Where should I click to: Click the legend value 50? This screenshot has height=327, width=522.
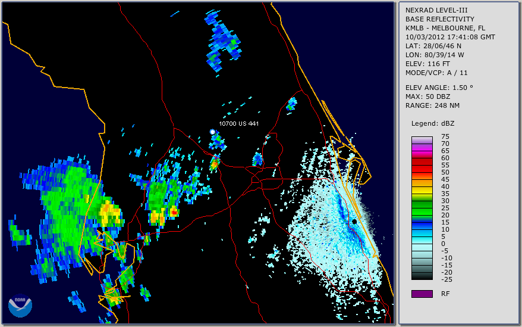click(x=445, y=172)
